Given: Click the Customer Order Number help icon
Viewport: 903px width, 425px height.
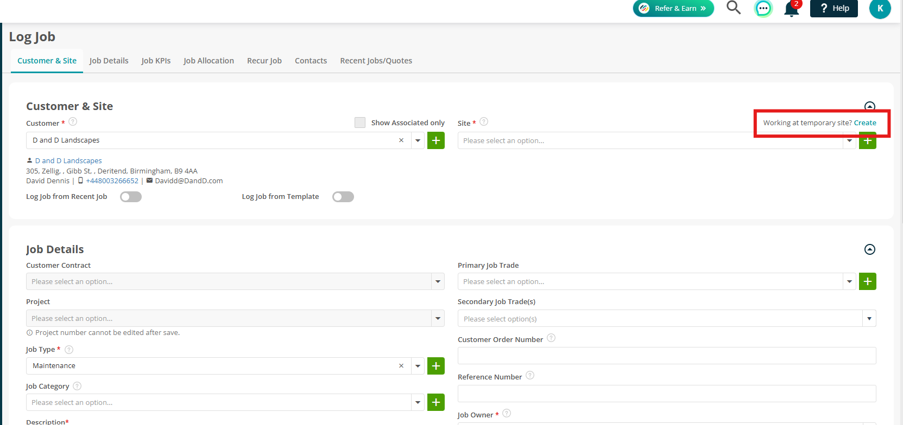Looking at the screenshot, I should pyautogui.click(x=551, y=338).
